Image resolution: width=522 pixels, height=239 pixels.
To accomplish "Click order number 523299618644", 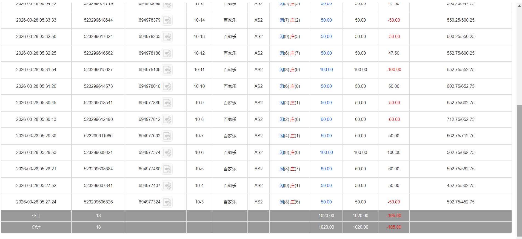I will tap(98, 20).
